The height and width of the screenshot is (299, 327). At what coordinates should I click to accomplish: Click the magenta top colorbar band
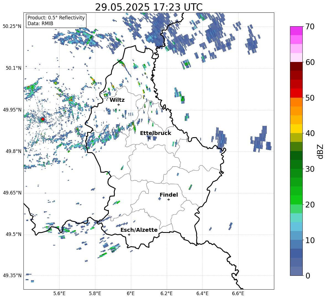click(x=296, y=31)
